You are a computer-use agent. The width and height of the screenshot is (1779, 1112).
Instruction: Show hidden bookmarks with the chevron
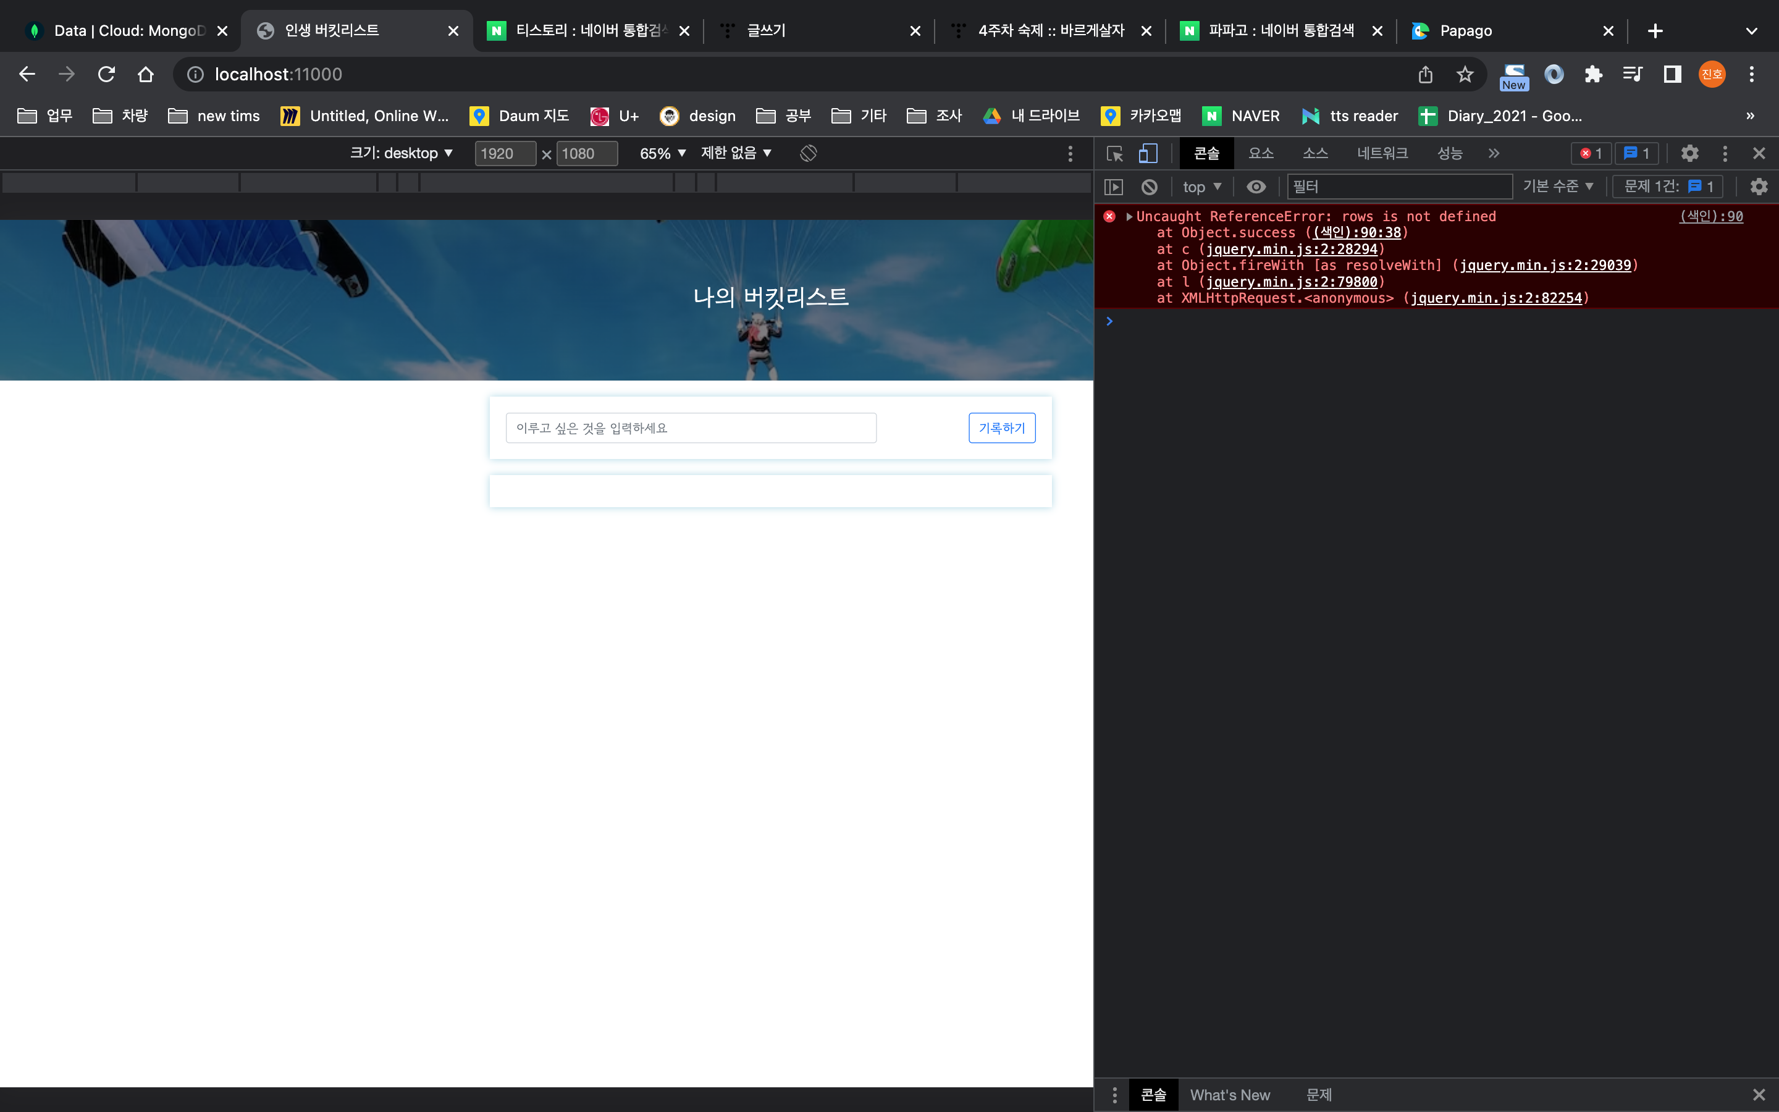(1751, 116)
